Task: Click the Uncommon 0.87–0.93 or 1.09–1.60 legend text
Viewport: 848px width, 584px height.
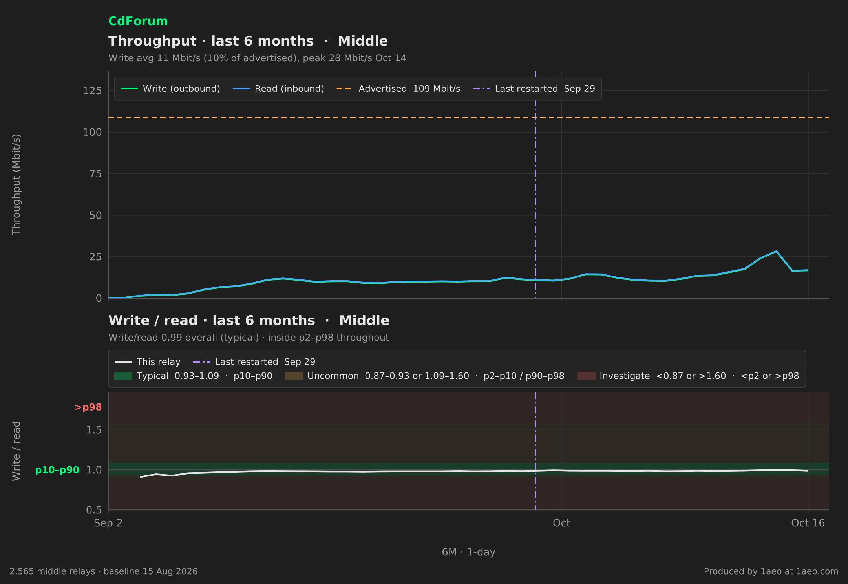Action: [x=436, y=376]
